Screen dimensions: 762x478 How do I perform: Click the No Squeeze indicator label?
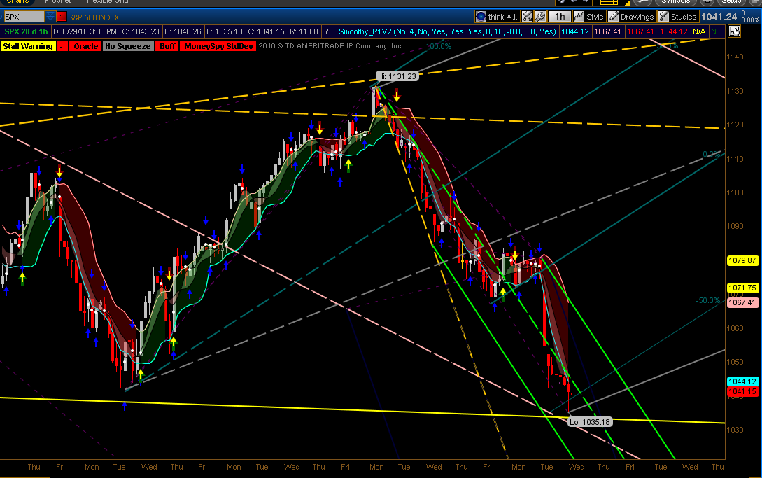(x=128, y=46)
